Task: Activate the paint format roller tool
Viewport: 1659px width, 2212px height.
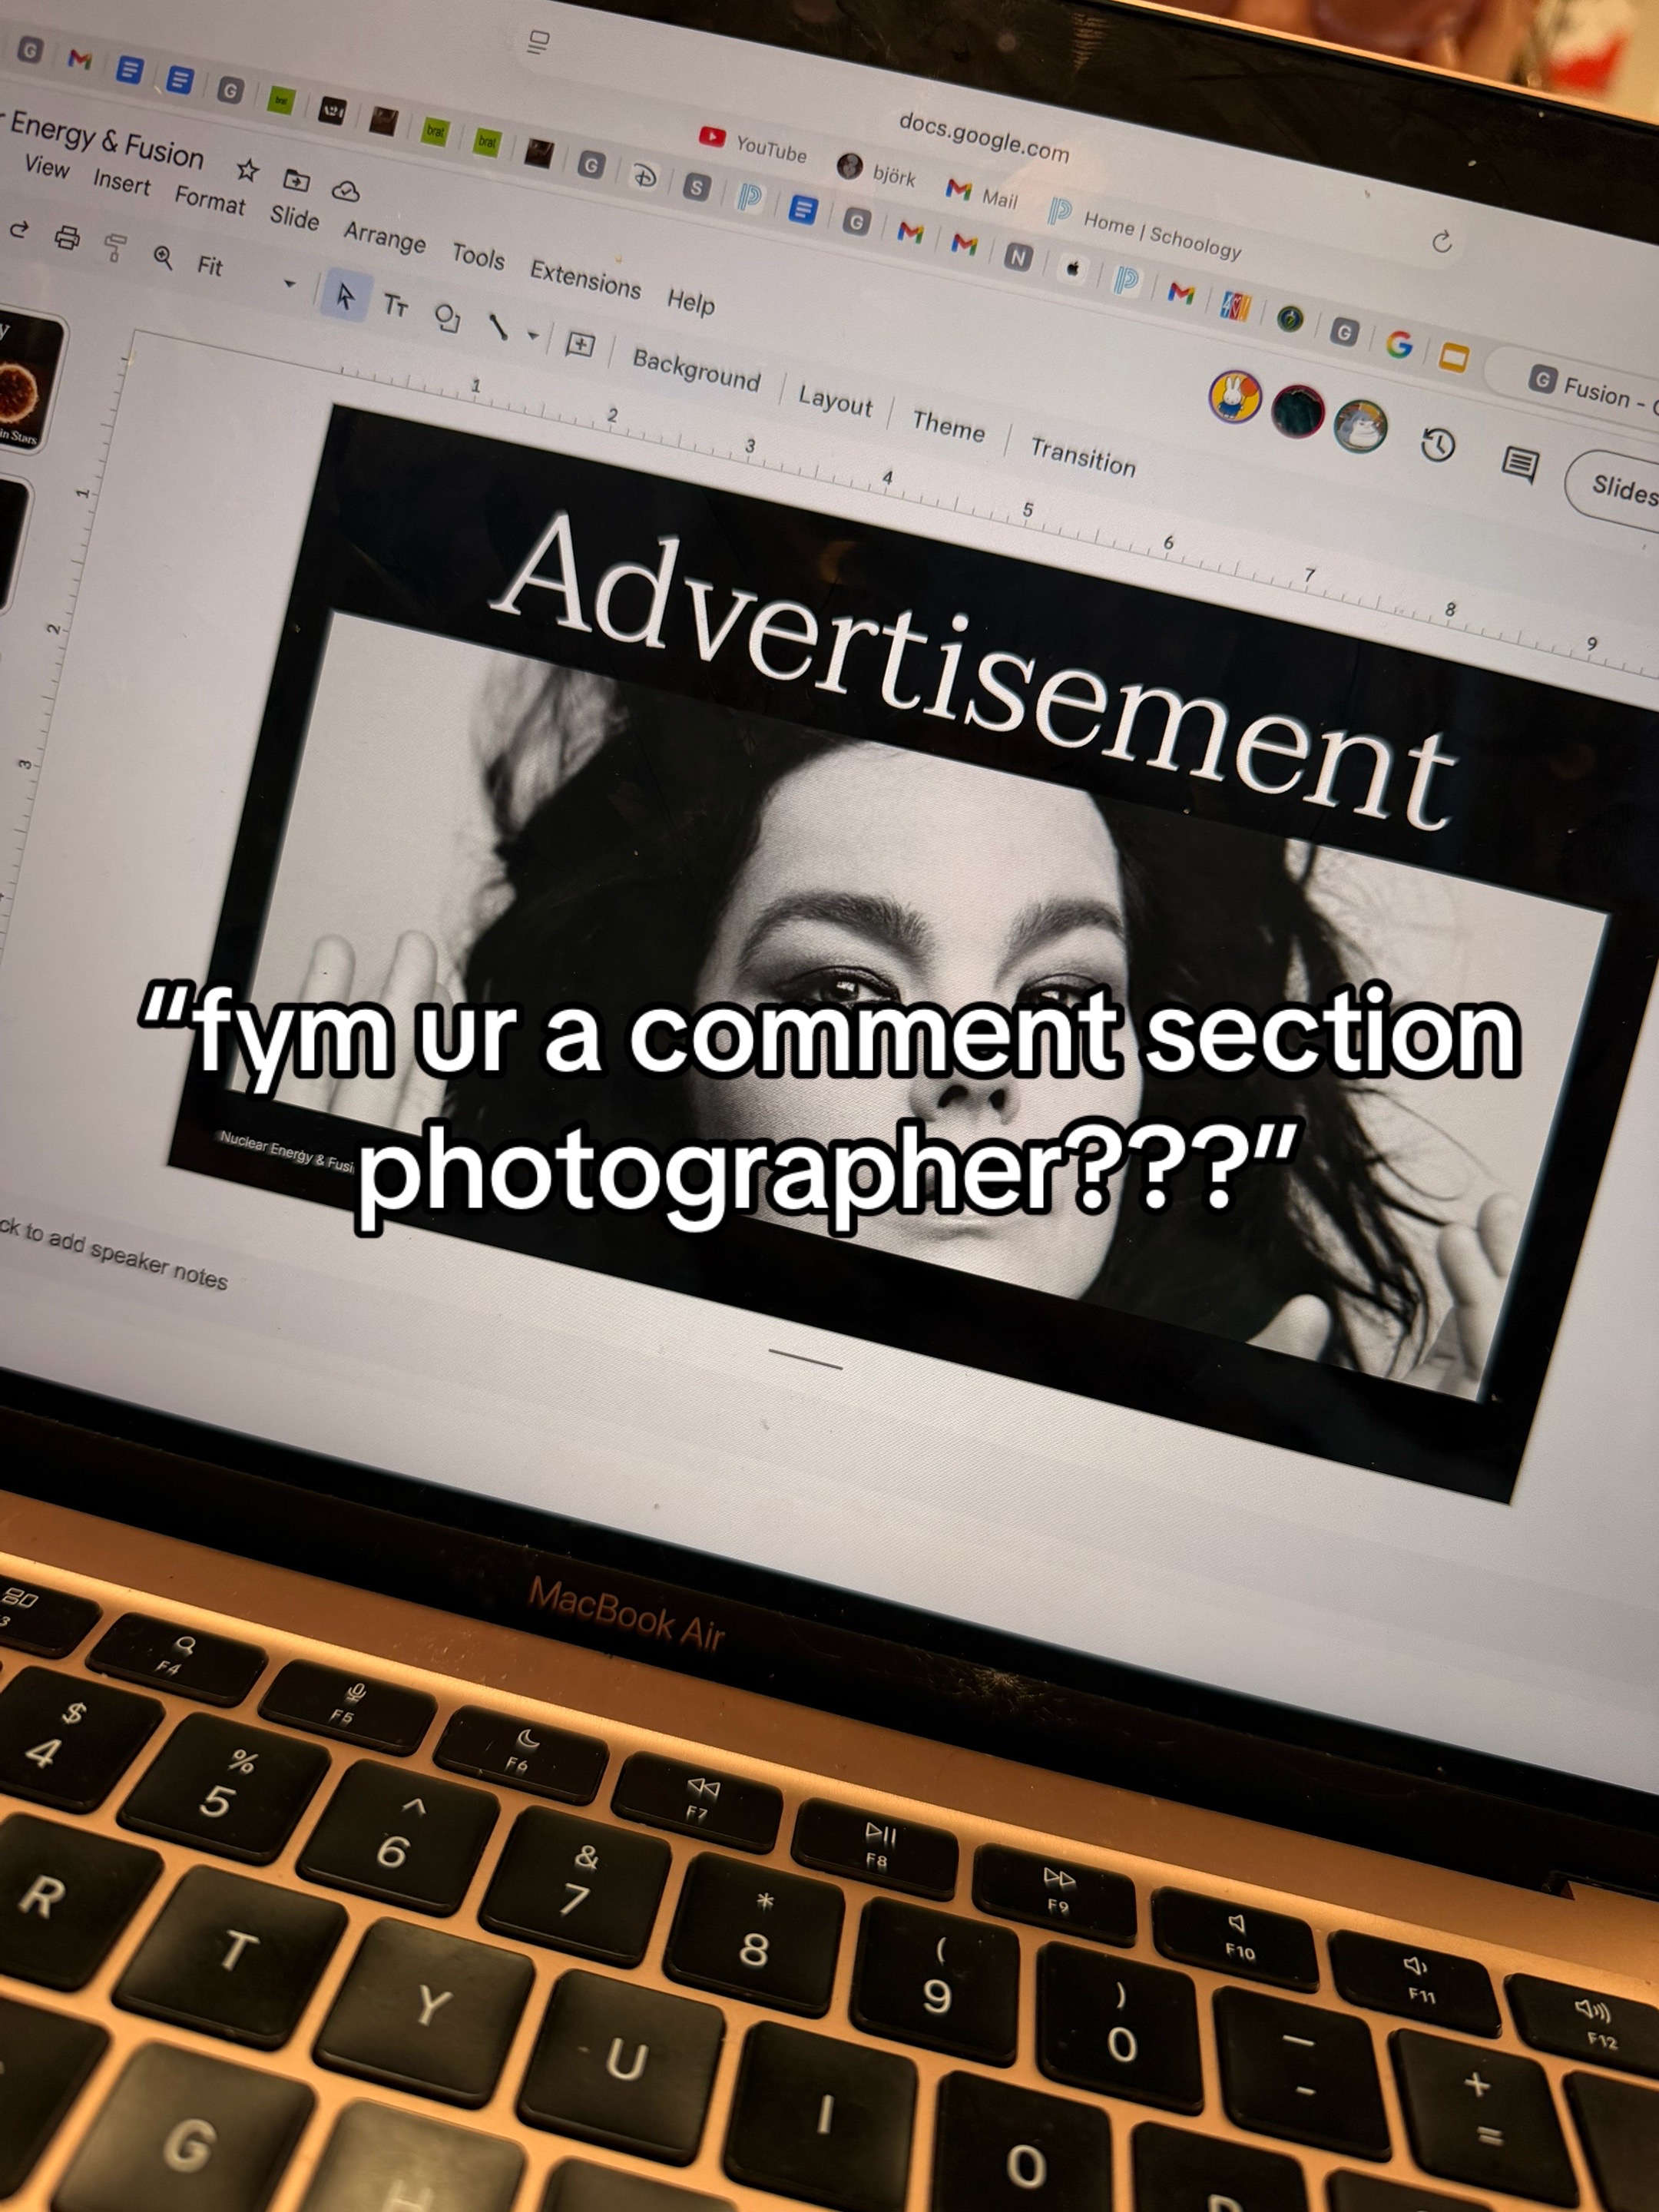Action: pos(116,247)
